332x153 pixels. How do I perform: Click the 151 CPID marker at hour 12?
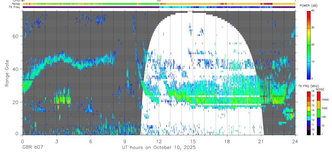coord(159,1)
